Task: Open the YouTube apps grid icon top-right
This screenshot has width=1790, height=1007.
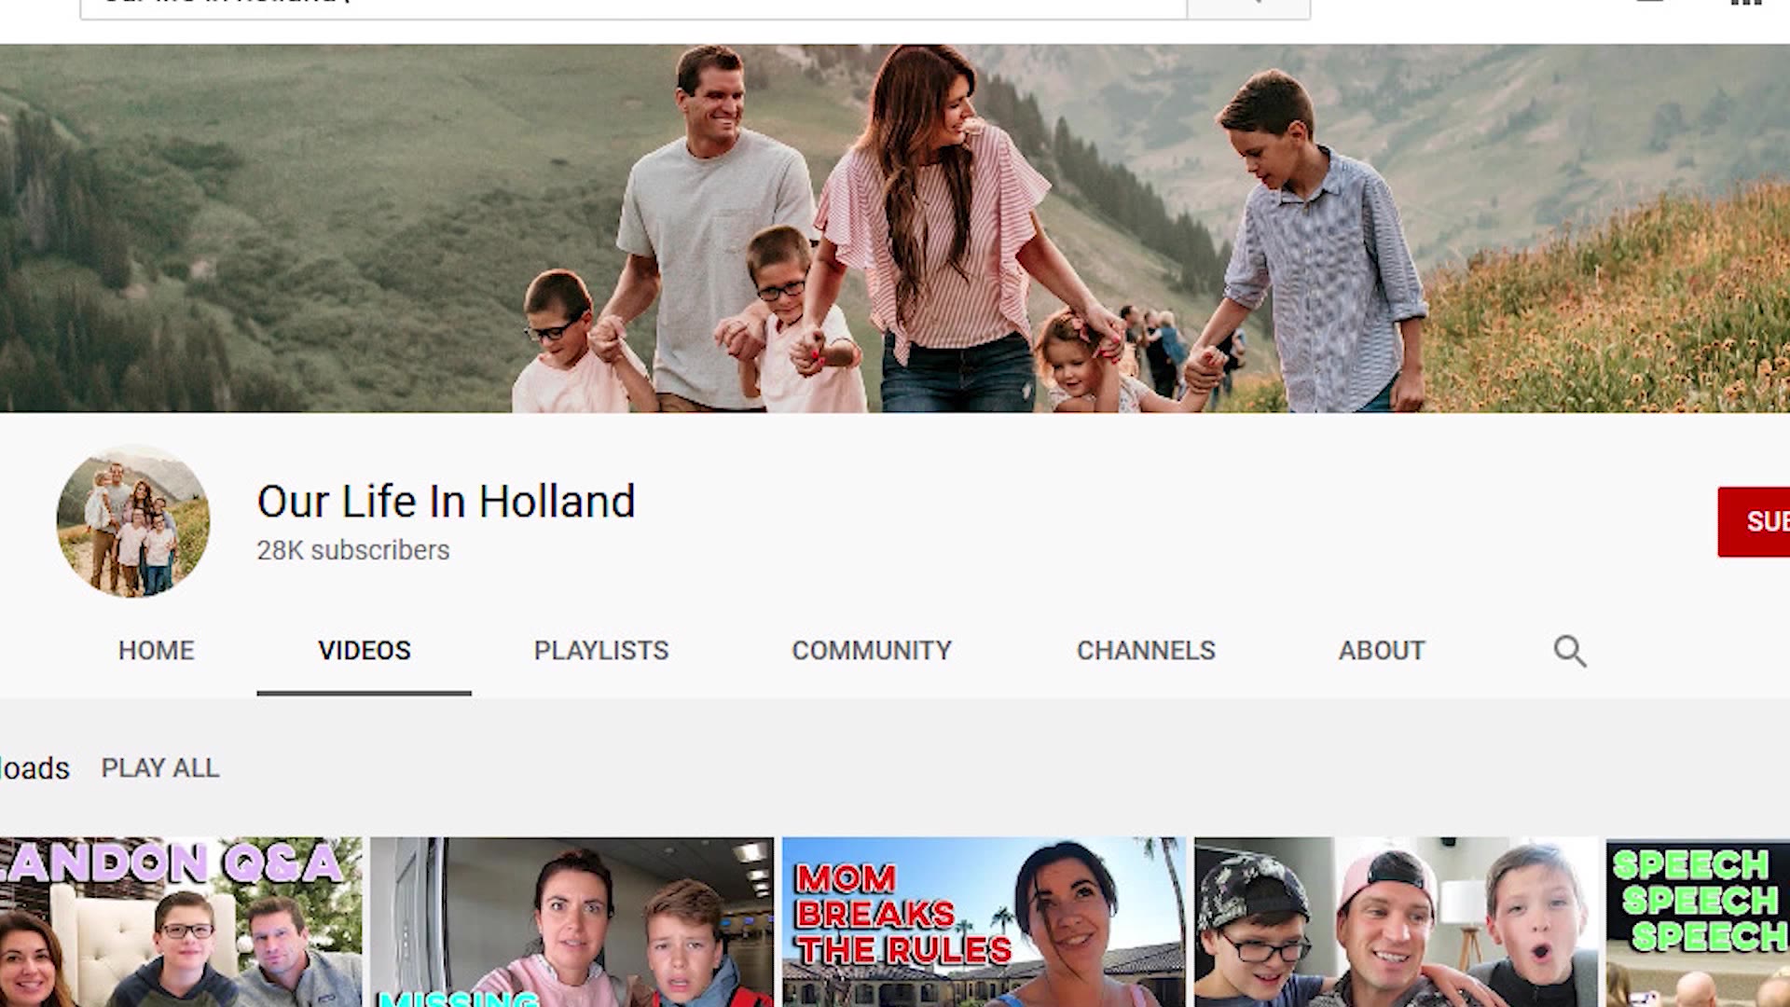Action: point(1745,5)
